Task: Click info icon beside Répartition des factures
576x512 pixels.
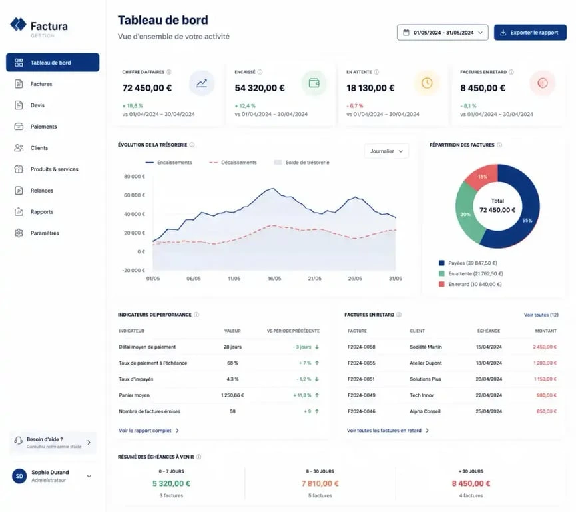Action: 499,145
